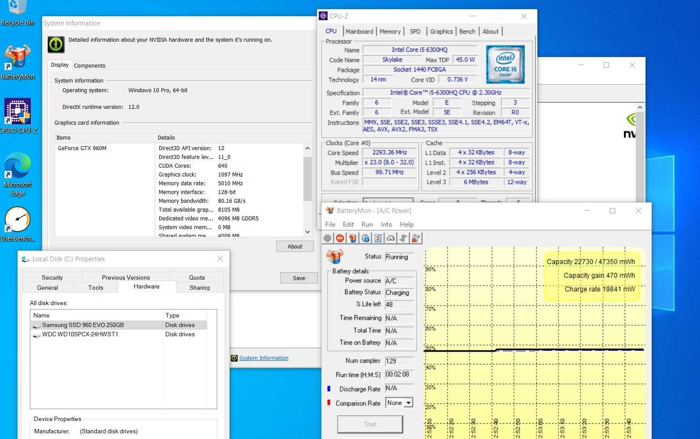
Task: Click the CPU-Z title bar app icon
Action: pyautogui.click(x=323, y=16)
